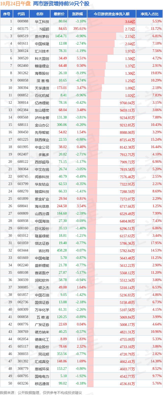Select stock name 信达证券
The height and width of the screenshot is (395, 163).
tap(42, 243)
